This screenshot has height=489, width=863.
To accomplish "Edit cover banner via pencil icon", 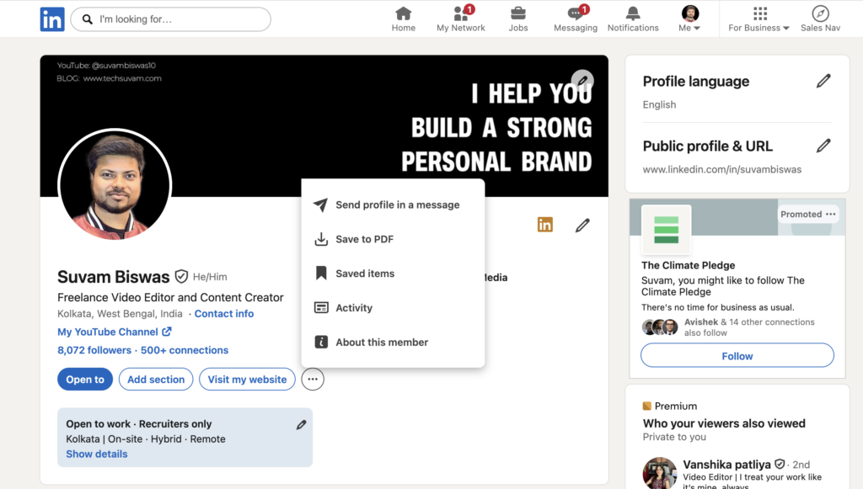I will [582, 81].
